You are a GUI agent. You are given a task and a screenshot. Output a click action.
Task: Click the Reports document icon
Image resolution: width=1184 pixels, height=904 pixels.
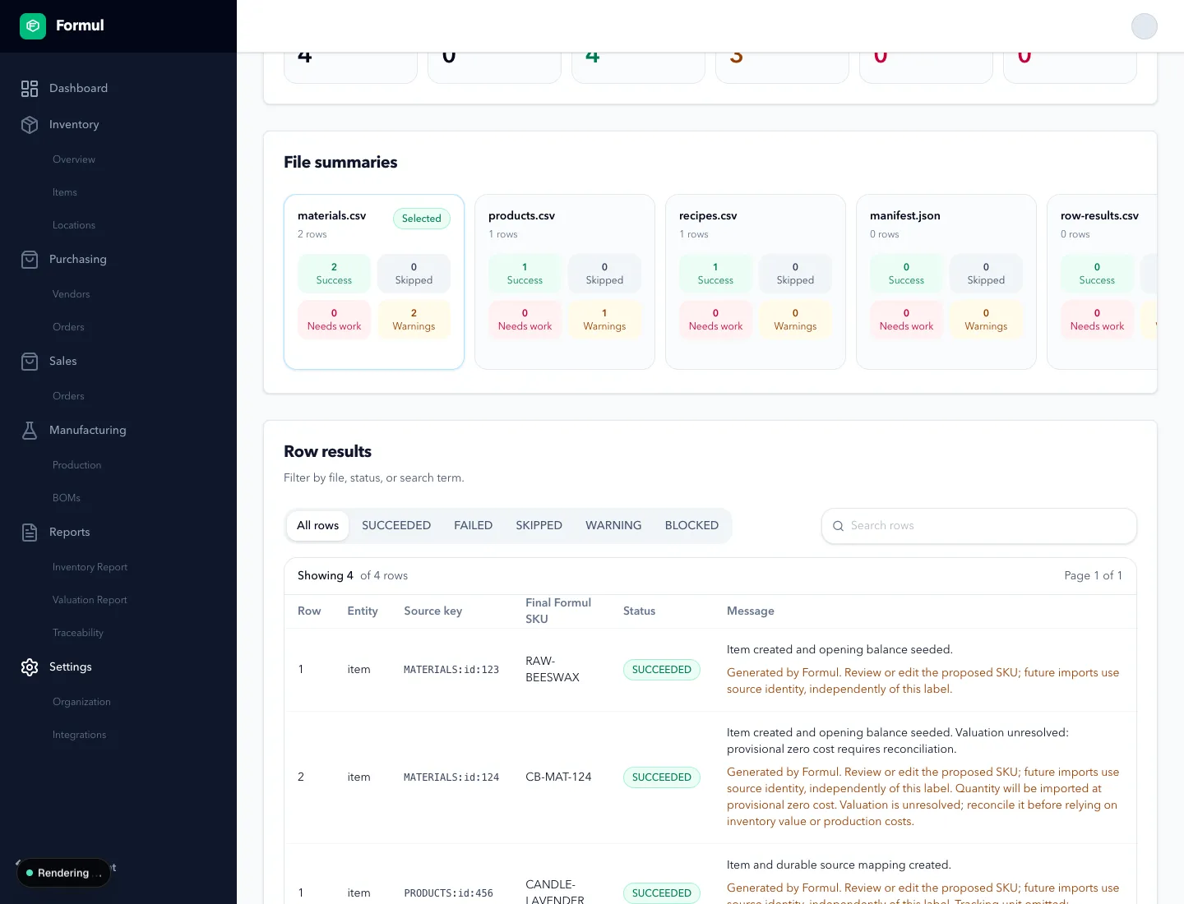30,533
